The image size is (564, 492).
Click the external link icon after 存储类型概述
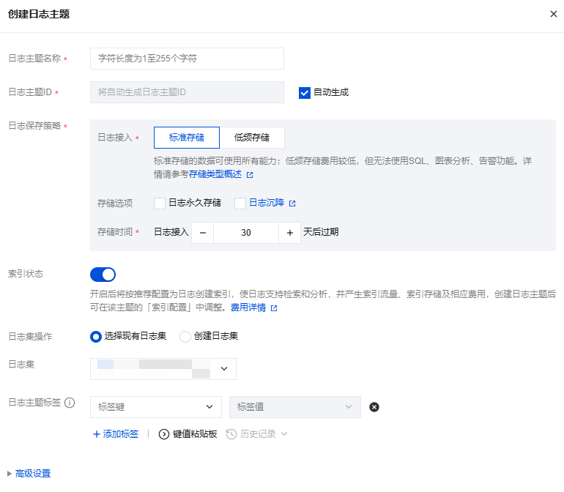tap(250, 175)
